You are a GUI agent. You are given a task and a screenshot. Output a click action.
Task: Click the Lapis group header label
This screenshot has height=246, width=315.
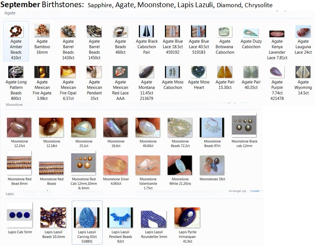point(10,194)
